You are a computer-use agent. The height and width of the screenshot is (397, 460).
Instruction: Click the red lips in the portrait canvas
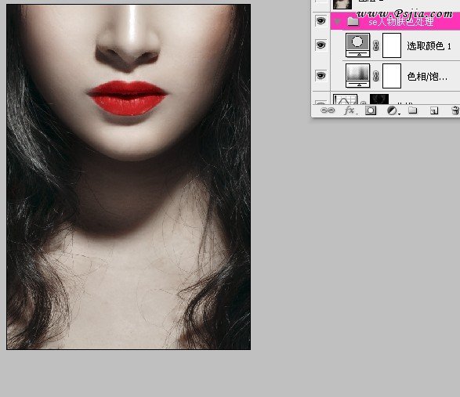tap(127, 98)
